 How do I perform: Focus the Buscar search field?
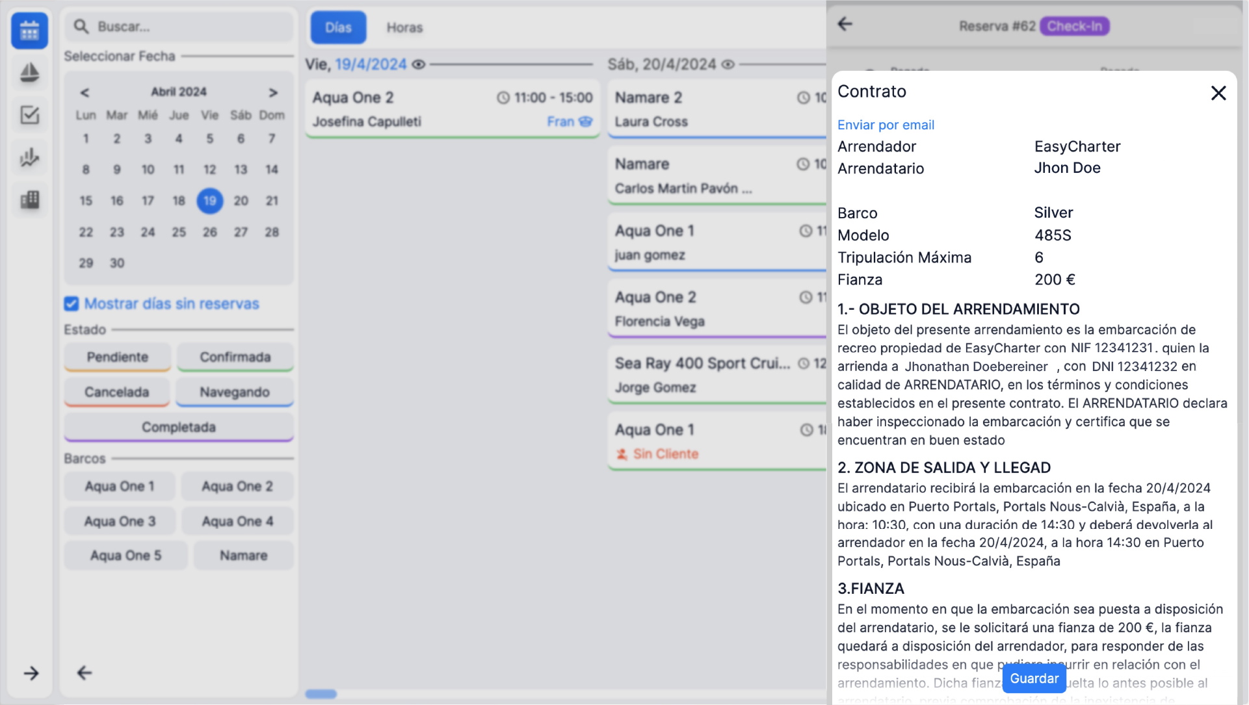coord(179,27)
